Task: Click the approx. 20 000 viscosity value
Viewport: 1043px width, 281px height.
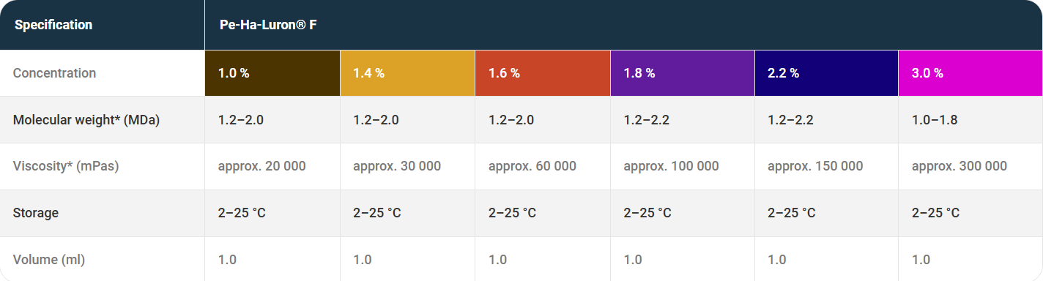Action: pos(261,167)
